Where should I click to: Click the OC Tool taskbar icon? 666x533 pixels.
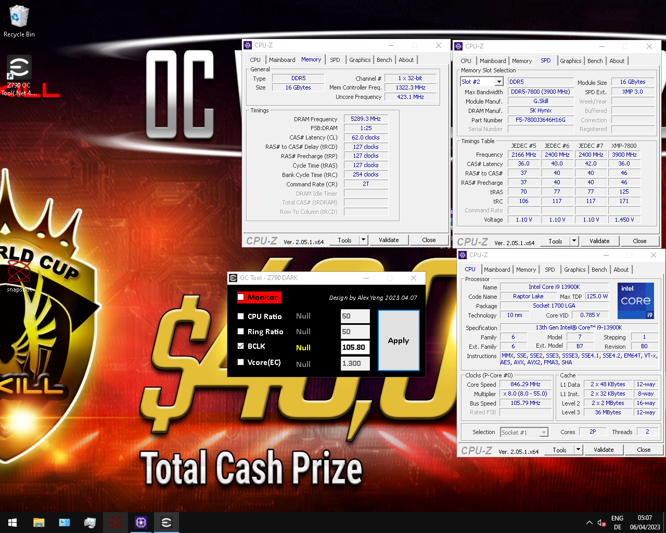point(166,523)
